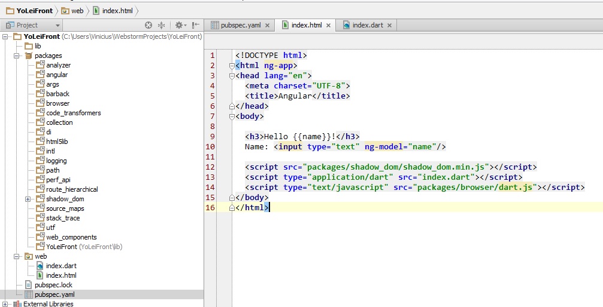The image size is (603, 307).
Task: Click the {{name}} expression on line 9
Action: click(x=311, y=137)
